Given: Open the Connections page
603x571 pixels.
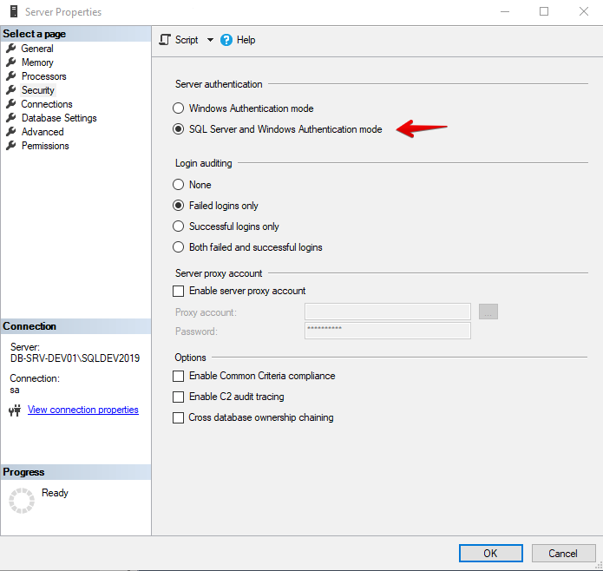Looking at the screenshot, I should [x=46, y=104].
